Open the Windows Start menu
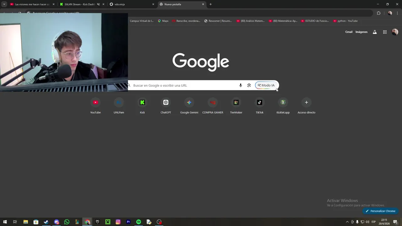The width and height of the screenshot is (402, 226). tap(5, 222)
